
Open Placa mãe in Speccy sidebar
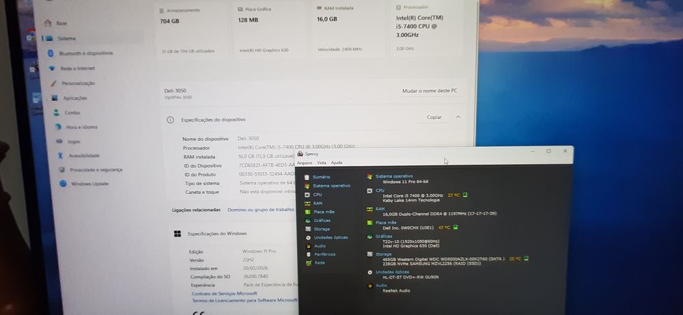coord(324,212)
